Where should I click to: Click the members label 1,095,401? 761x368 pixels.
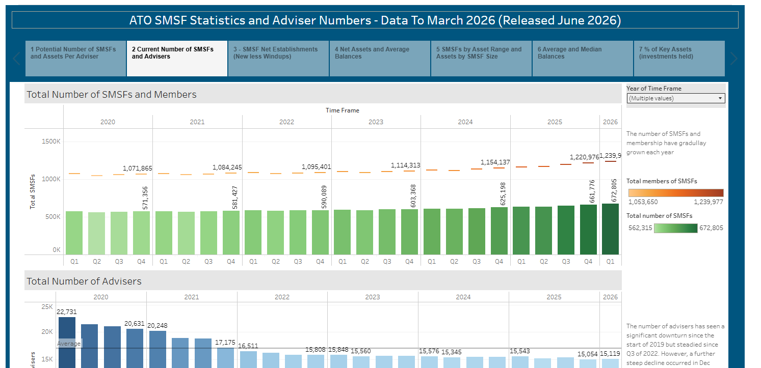317,166
